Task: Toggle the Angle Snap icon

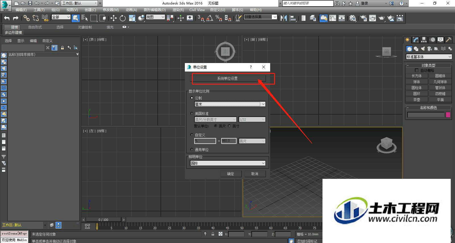Action: (x=210, y=18)
